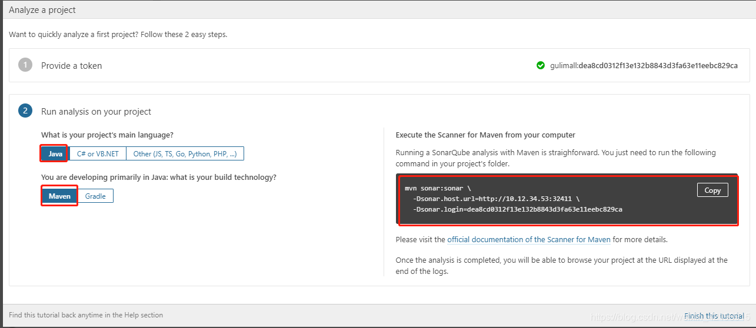Choose C# or VB.NET language option

click(98, 154)
